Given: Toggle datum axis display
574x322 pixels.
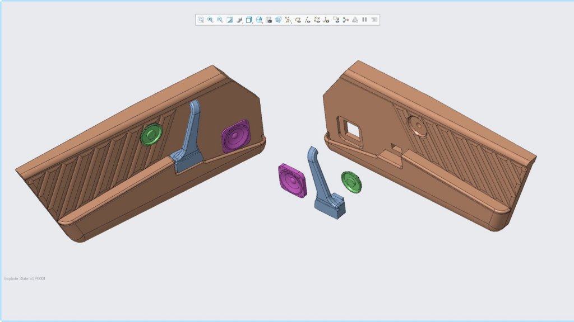Looking at the screenshot, I should (x=308, y=20).
